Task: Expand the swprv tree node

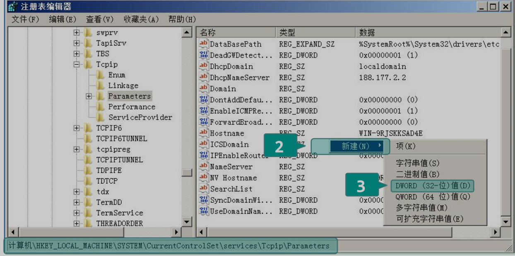Action: click(77, 33)
